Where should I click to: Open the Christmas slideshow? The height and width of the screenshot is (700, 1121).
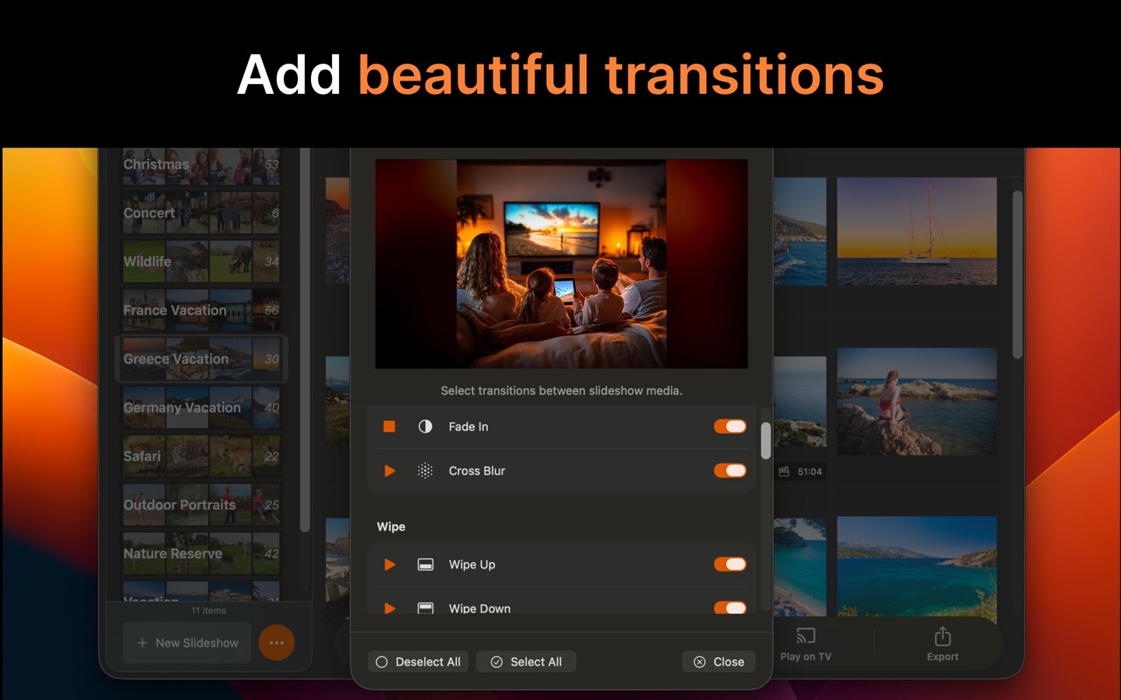[201, 165]
